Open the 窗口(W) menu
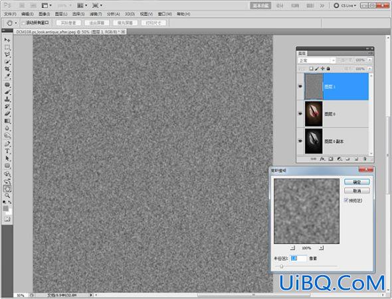 pyautogui.click(x=165, y=14)
